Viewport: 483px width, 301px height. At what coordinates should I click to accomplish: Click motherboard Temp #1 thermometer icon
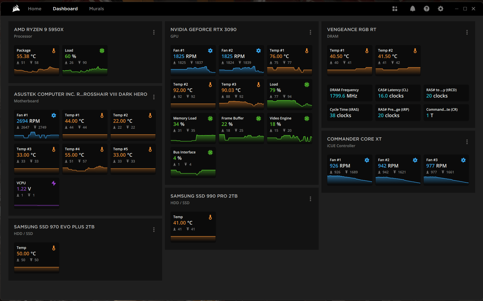pyautogui.click(x=102, y=115)
